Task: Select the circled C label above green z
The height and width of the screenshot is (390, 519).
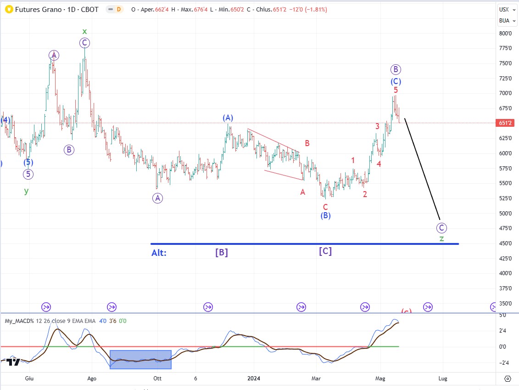Action: 441,228
